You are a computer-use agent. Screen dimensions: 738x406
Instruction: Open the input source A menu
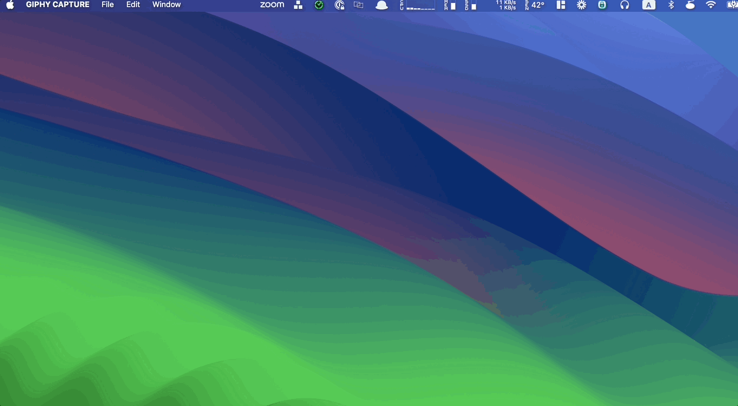(x=648, y=5)
